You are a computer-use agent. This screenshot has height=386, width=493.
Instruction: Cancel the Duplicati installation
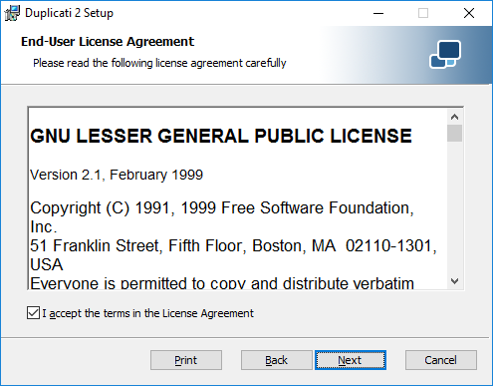[441, 360]
